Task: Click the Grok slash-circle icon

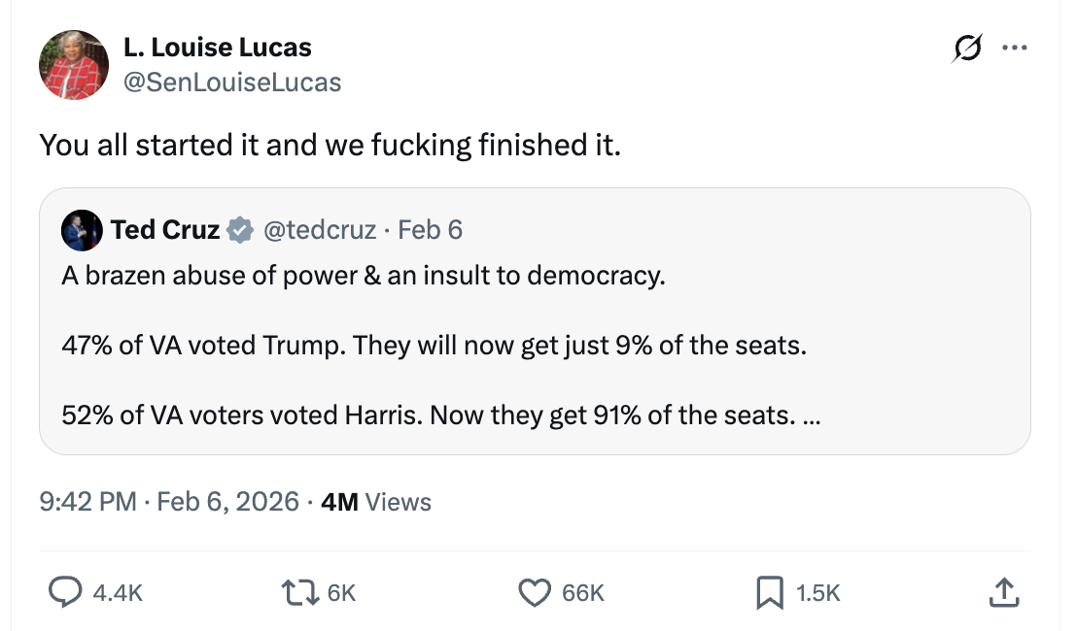Action: pos(968,48)
